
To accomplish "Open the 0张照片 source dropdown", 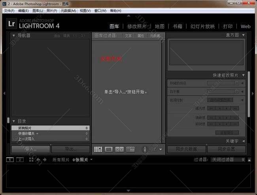I will coord(83,159).
